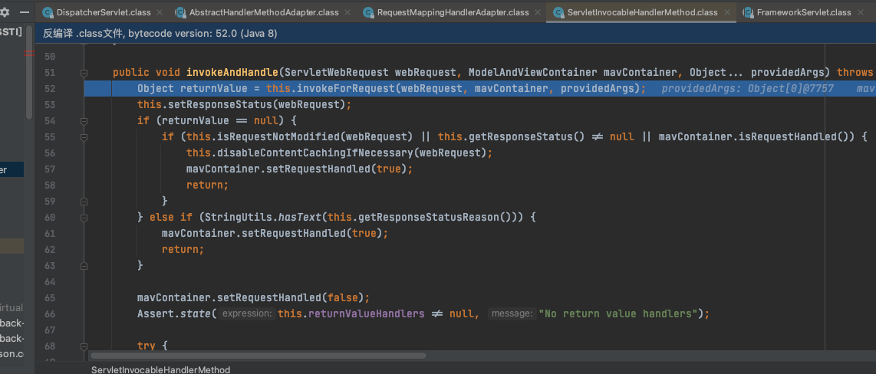The image size is (876, 374).
Task: Click the fold end marker on line 63
Action: pos(84,265)
